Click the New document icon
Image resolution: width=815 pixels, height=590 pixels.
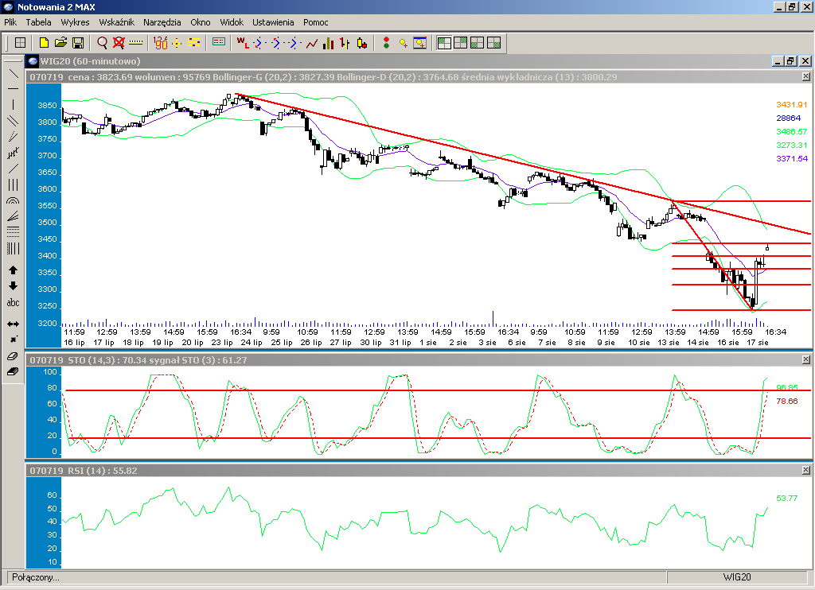tap(44, 42)
